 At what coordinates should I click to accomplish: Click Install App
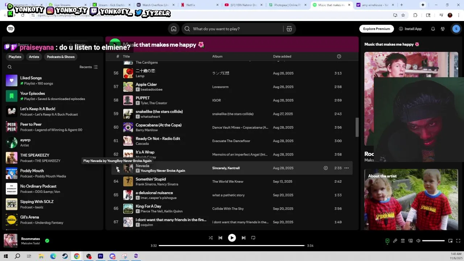tap(410, 29)
